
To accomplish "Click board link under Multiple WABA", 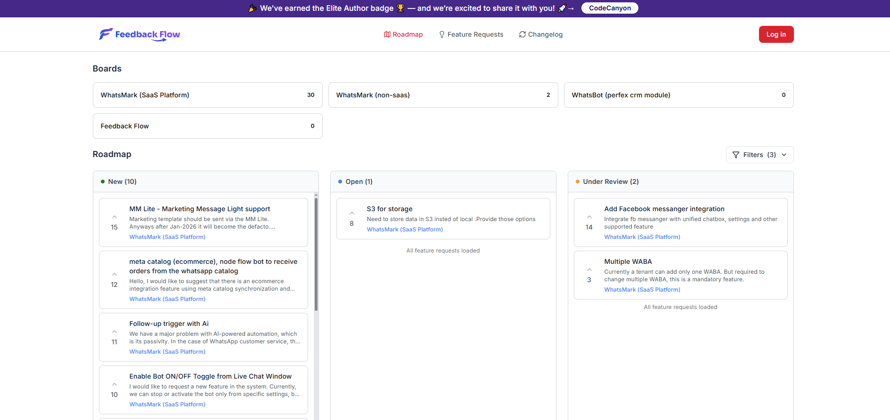I will click(x=642, y=290).
